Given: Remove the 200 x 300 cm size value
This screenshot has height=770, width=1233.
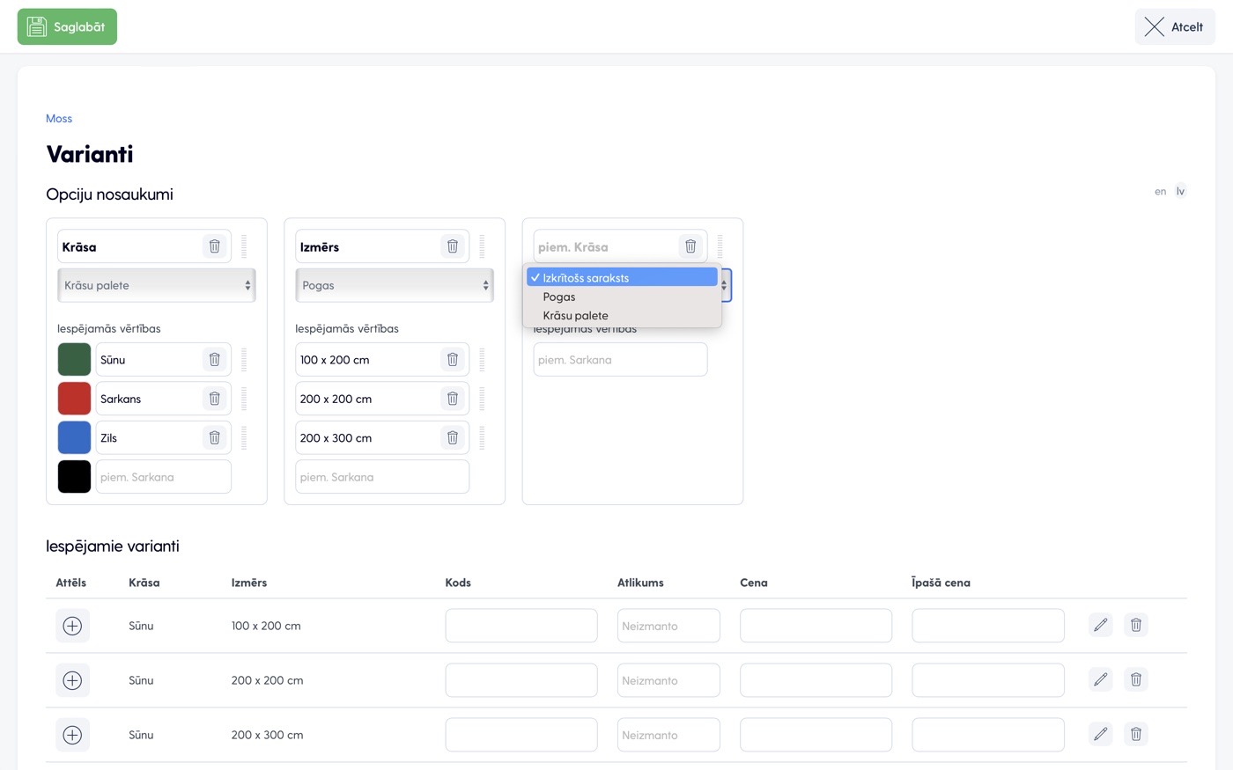Looking at the screenshot, I should pyautogui.click(x=452, y=437).
